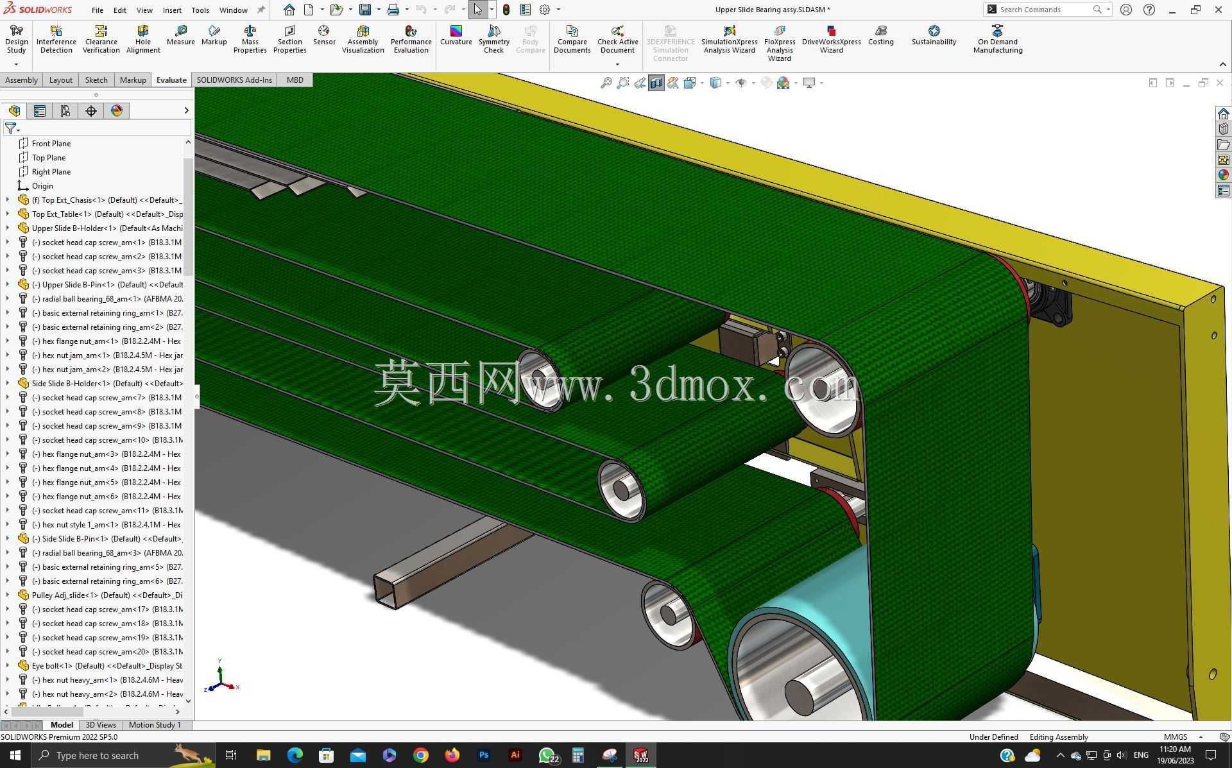1232x768 pixels.
Task: Open Section Properties
Action: point(289,40)
